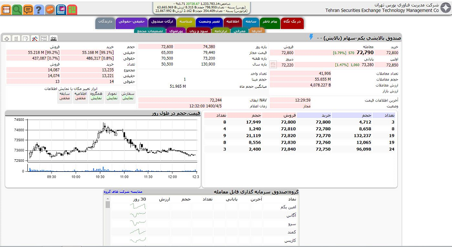Click the technical chart icon in panel toolbar
Screen dimensions: 452x247
point(35,39)
